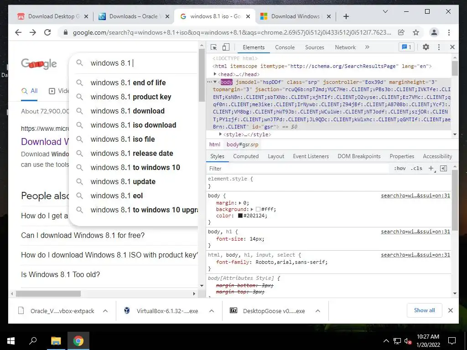Add a new style rule with plus icon
This screenshot has width=467, height=350.
[431, 169]
